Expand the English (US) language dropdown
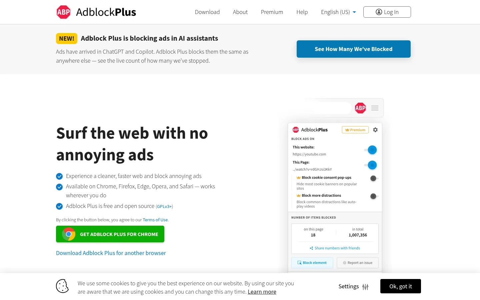The width and height of the screenshot is (480, 300). click(338, 12)
